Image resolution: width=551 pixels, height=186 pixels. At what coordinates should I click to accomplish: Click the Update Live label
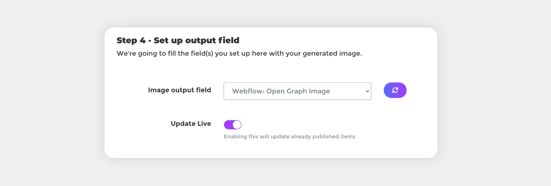[191, 124]
